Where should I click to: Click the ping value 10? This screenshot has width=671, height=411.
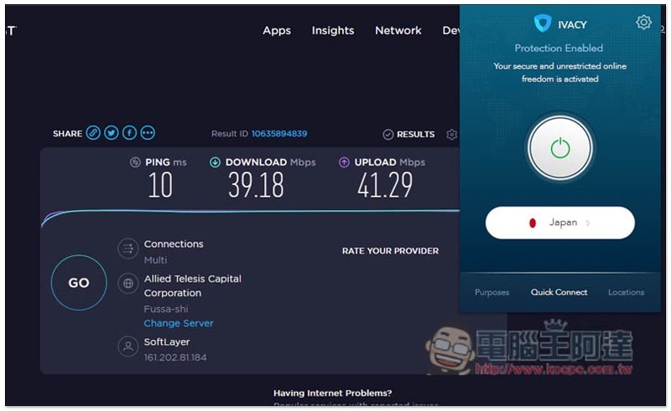pos(160,186)
